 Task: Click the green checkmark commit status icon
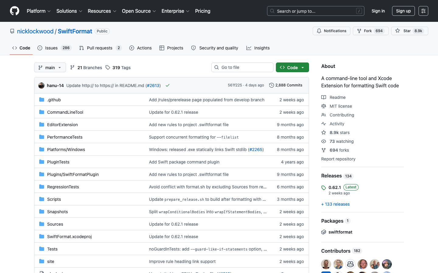[x=167, y=86]
